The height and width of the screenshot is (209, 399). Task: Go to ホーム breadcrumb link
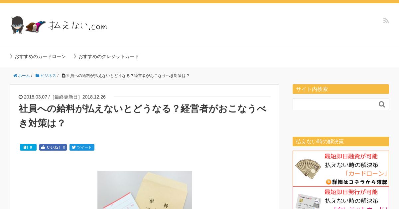[x=24, y=76]
